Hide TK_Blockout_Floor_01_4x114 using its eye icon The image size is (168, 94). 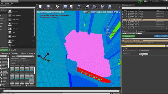(x=123, y=13)
